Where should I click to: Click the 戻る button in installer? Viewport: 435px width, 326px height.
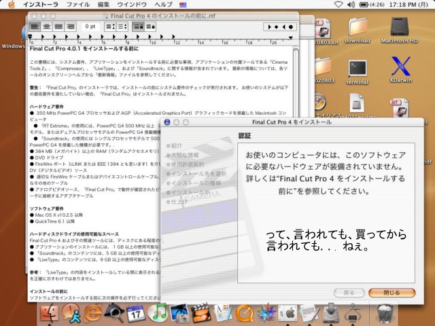349,293
